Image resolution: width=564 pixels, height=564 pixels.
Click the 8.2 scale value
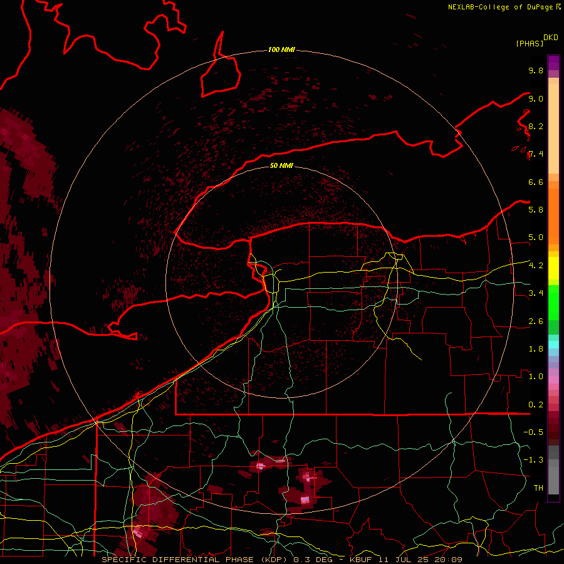click(x=536, y=126)
